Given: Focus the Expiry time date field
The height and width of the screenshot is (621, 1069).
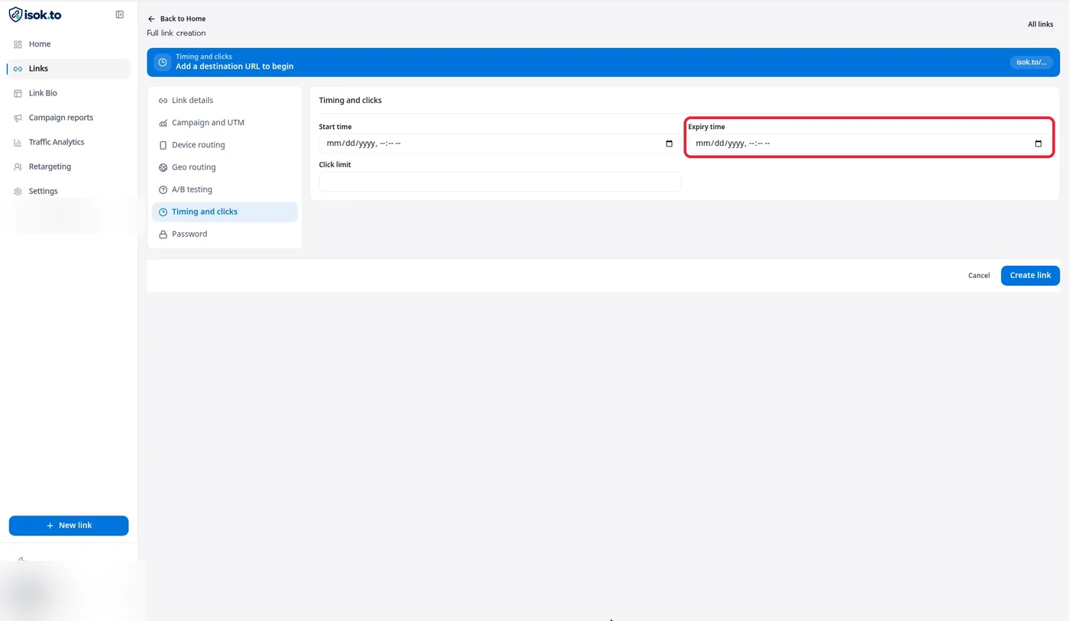Looking at the screenshot, I should (x=869, y=144).
